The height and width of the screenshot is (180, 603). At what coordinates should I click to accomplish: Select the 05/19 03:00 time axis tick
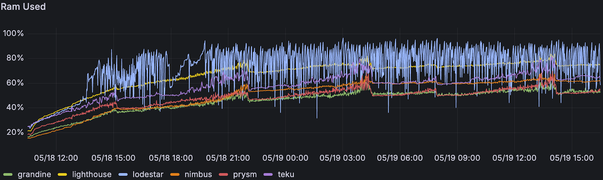click(x=342, y=158)
